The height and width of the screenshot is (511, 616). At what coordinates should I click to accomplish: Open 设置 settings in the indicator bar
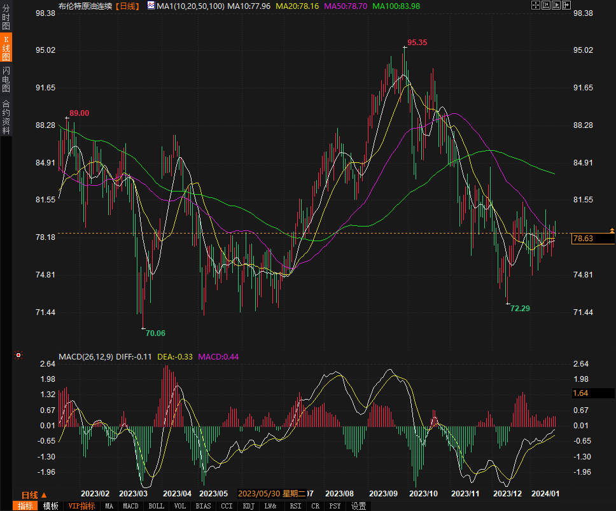(358, 506)
